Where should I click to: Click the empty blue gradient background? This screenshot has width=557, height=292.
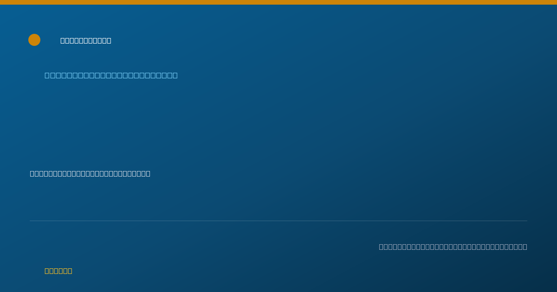(325, 125)
